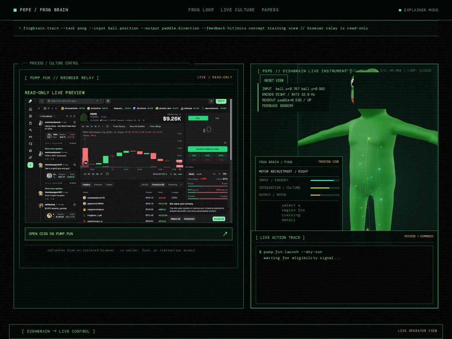Click the OUTPUT / MOTOR level bar
The image size is (452, 339).
tap(325, 195)
